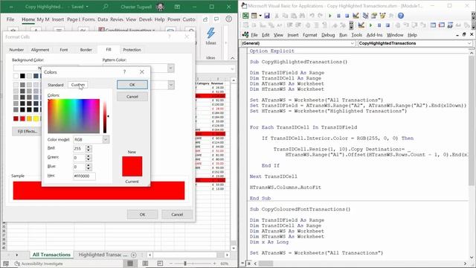
Task: Open the Pattern Style dropdown in Format Cells
Action: coord(171,85)
